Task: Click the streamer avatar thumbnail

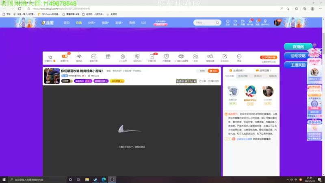Action: pos(52,76)
